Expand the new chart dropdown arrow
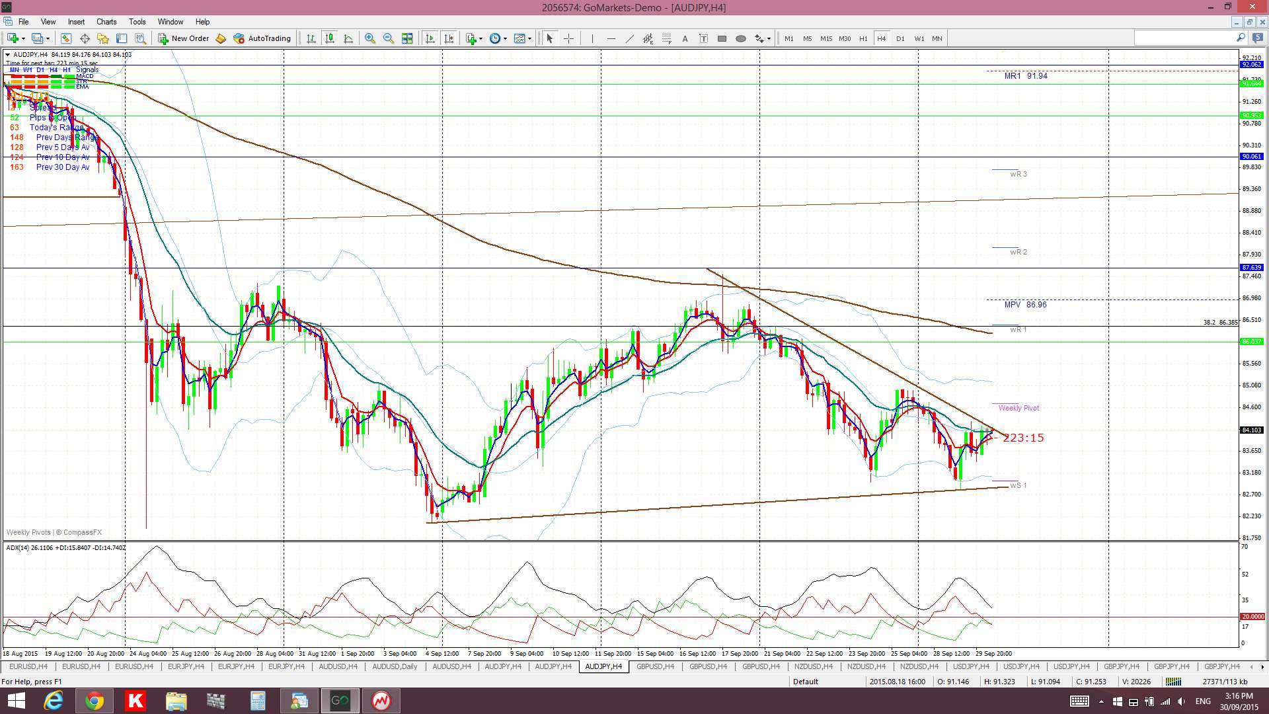Screen dimensions: 1269x714 [x=24, y=38]
